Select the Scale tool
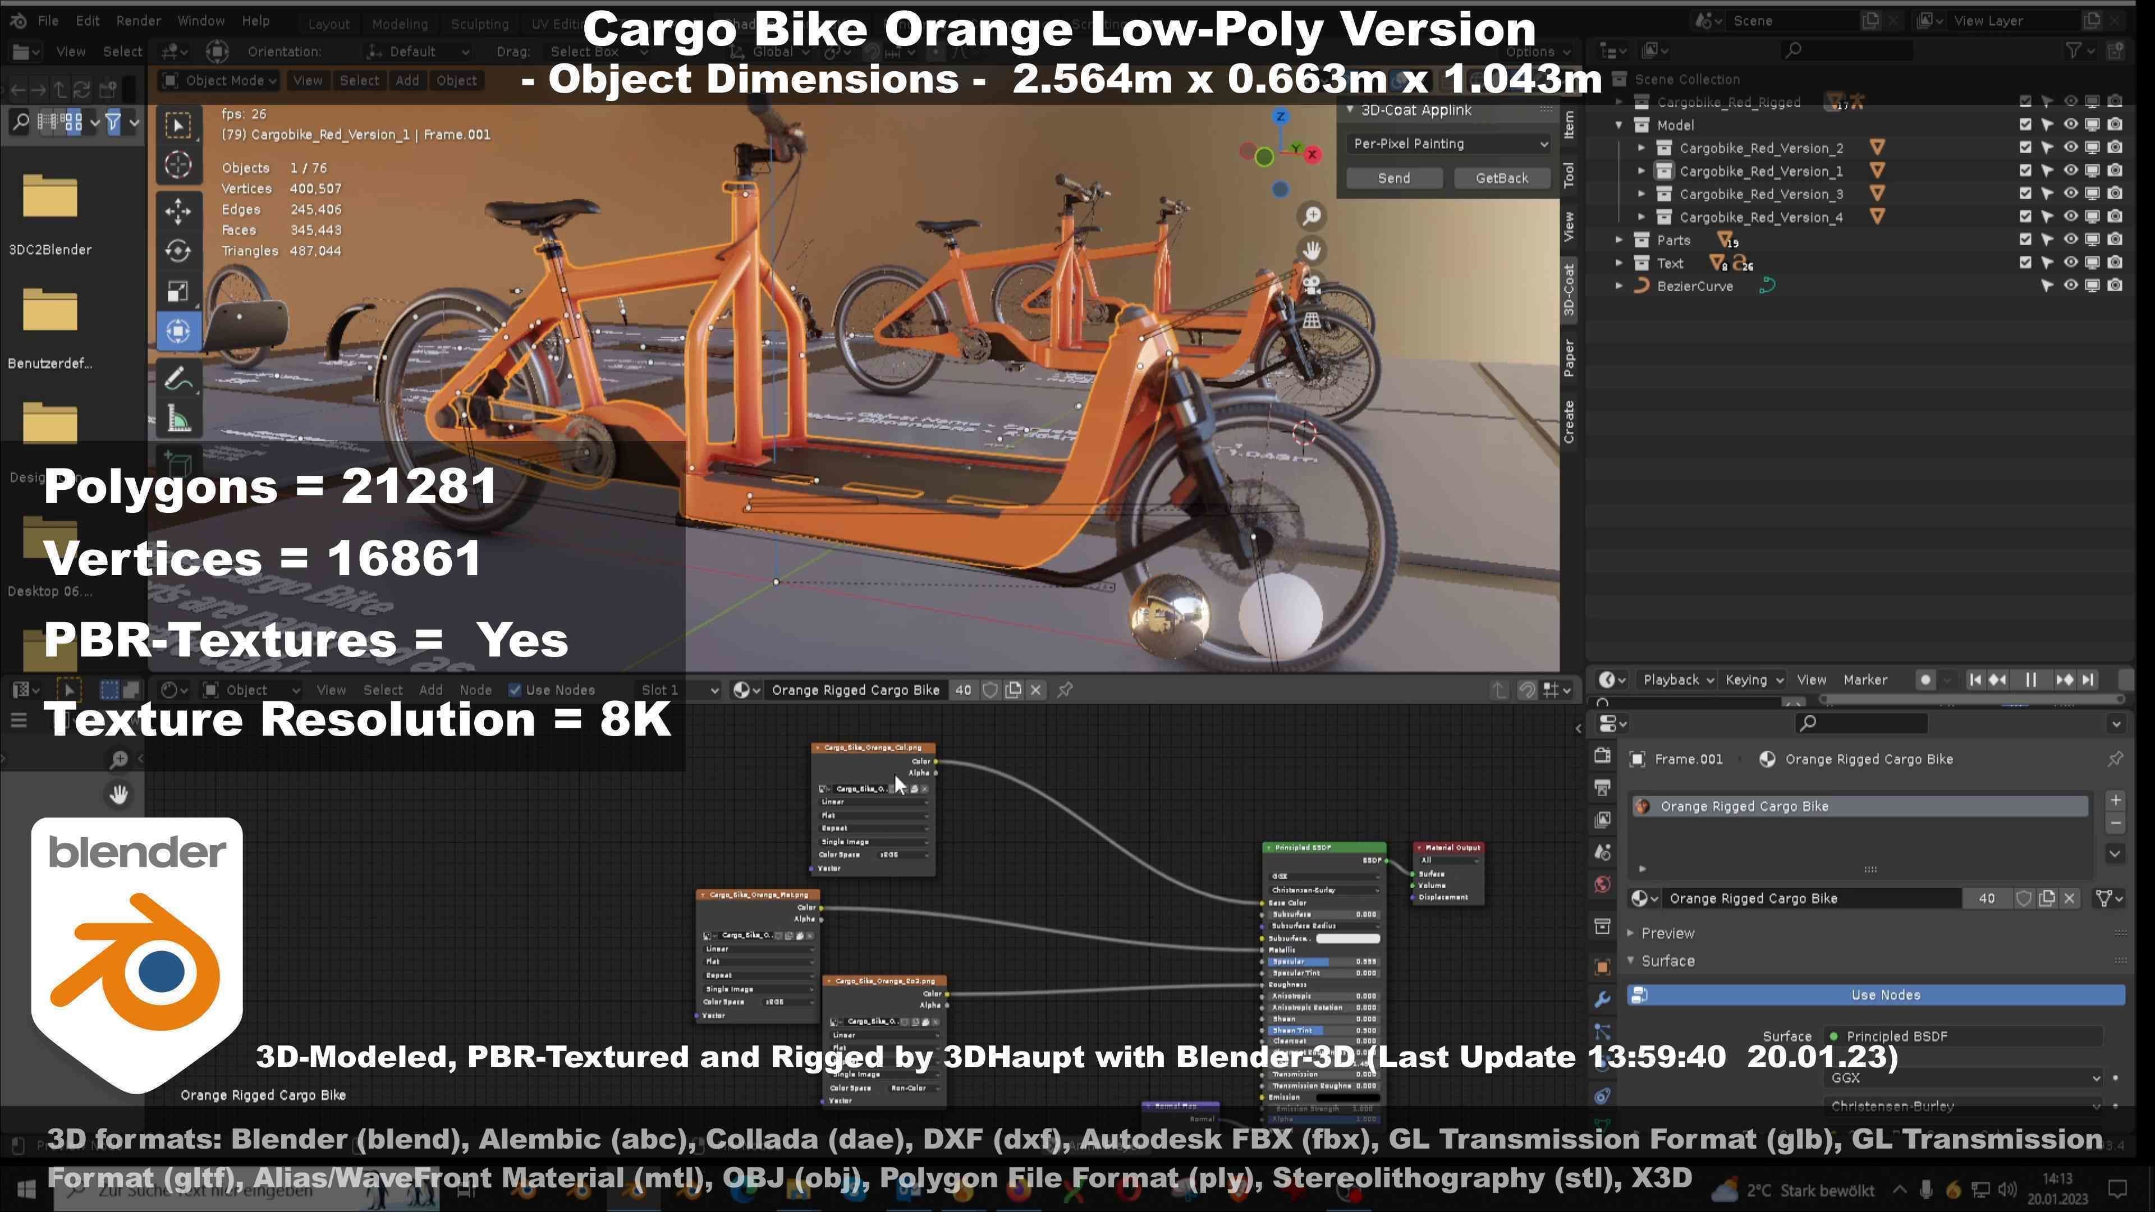This screenshot has height=1212, width=2155. 177,291
